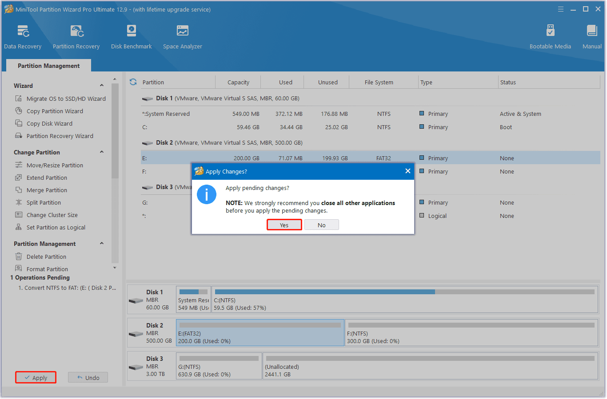Collapse the Partition Management section
The image size is (607, 399).
102,243
